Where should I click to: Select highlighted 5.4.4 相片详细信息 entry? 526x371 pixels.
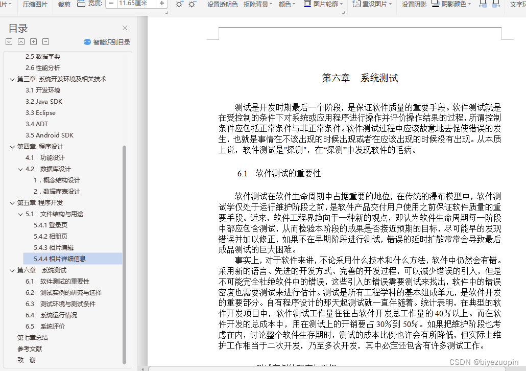click(73, 259)
